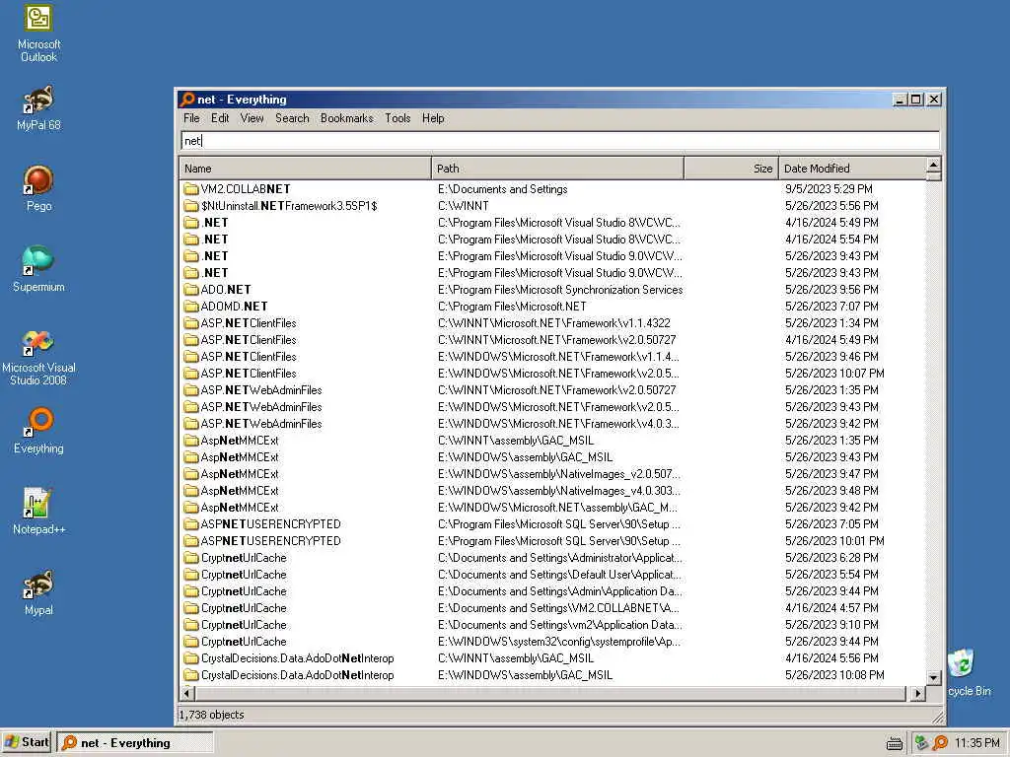This screenshot has width=1010, height=757.
Task: Click path C:\Program Files\Microsoft.NET
Action: click(512, 306)
